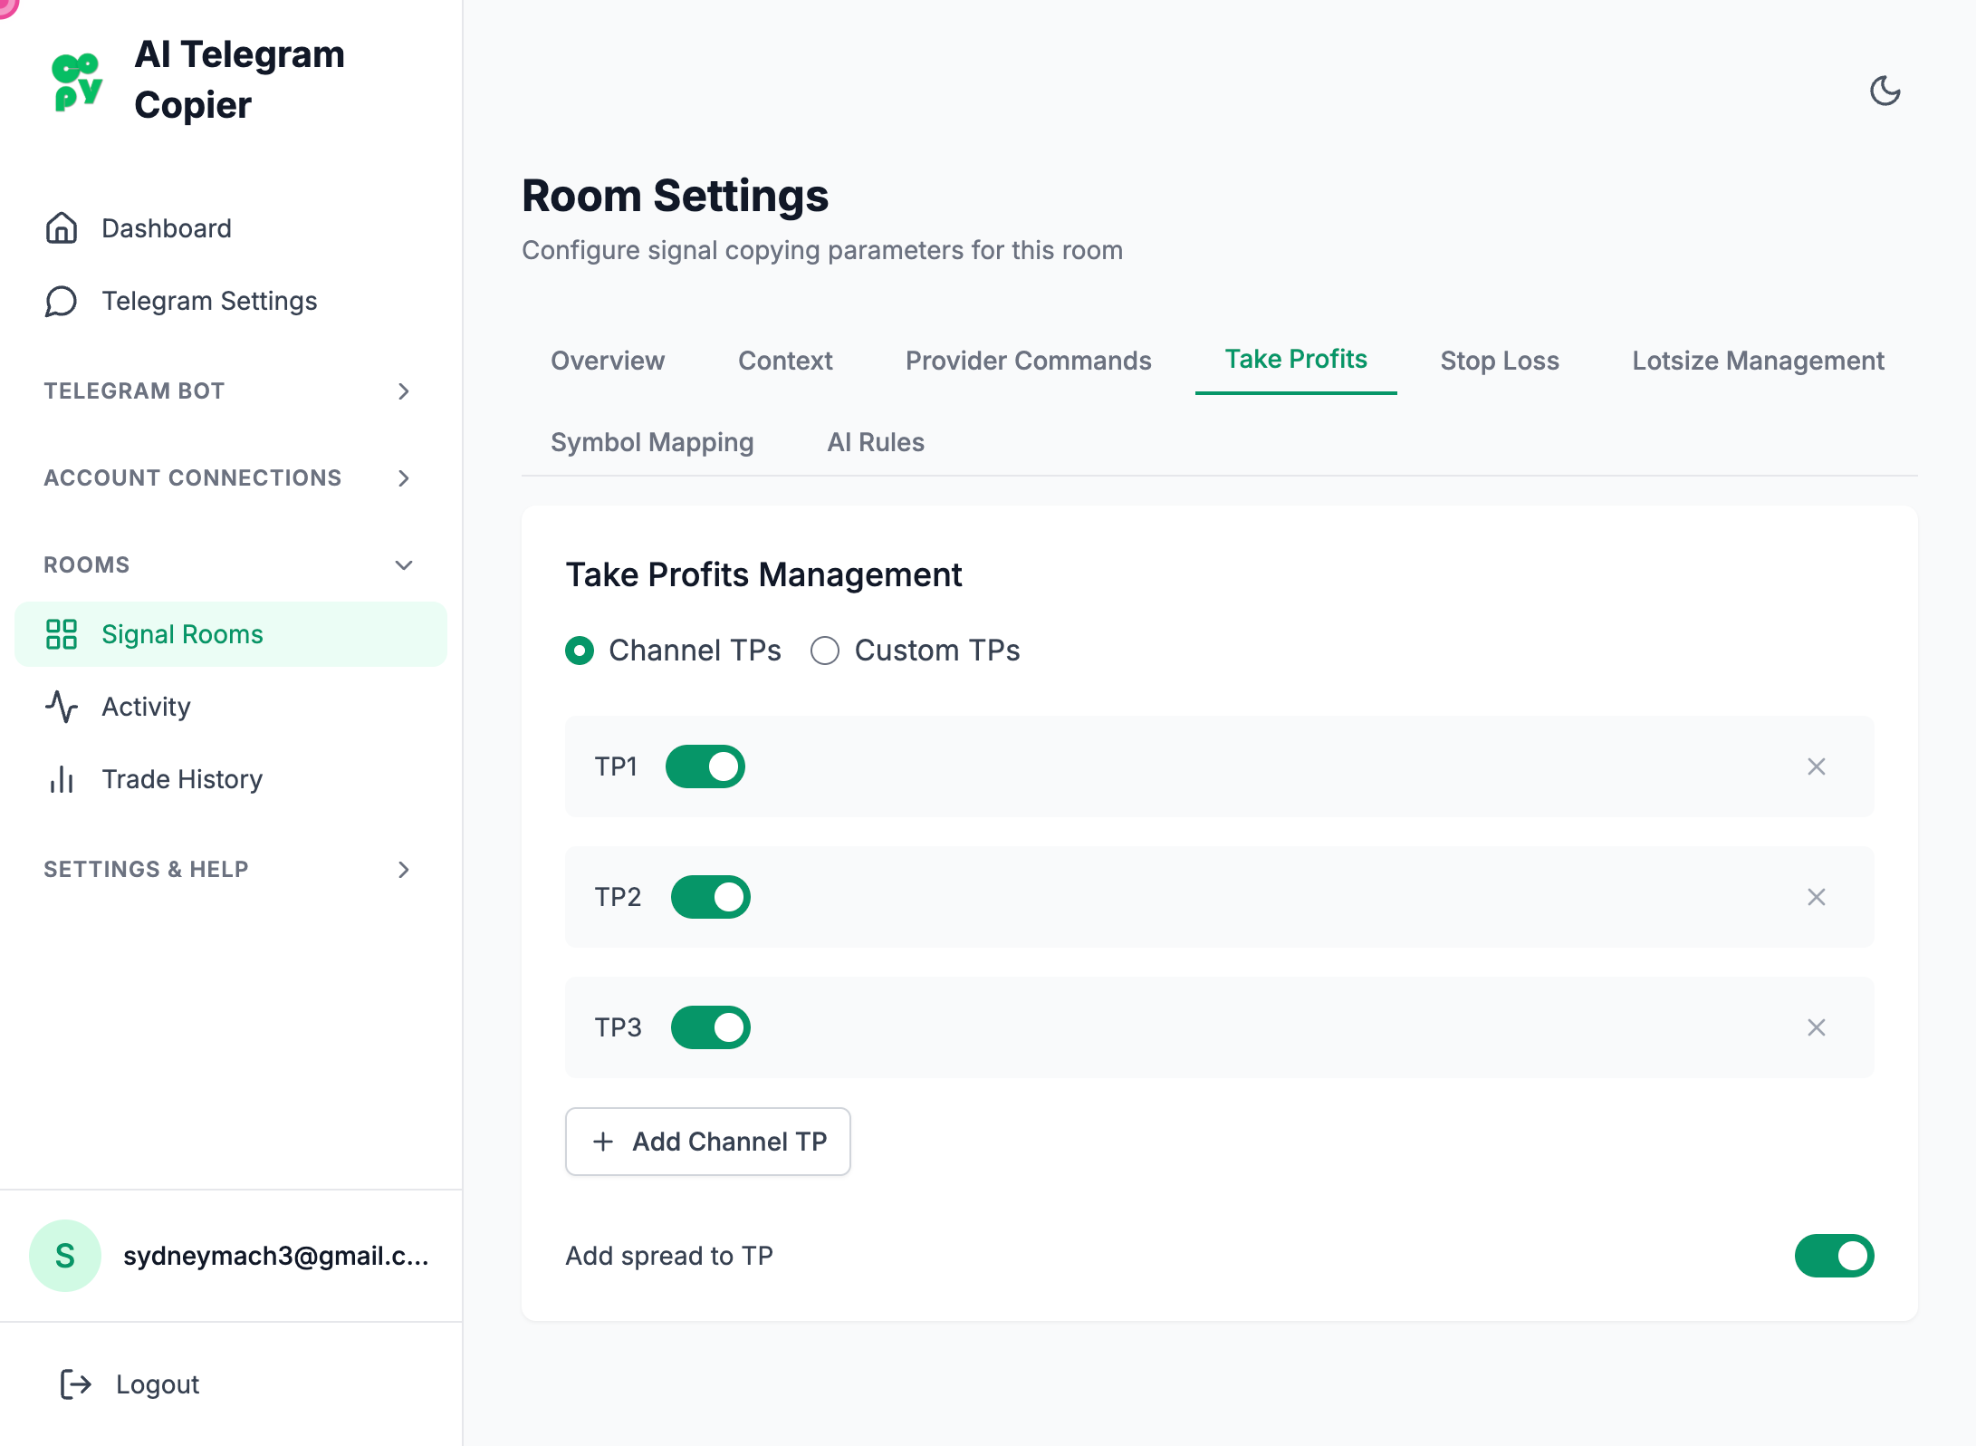Click the Add Channel TP button

click(x=708, y=1142)
